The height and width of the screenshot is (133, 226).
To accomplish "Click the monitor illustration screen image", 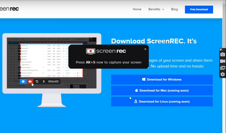I will coord(52,63).
